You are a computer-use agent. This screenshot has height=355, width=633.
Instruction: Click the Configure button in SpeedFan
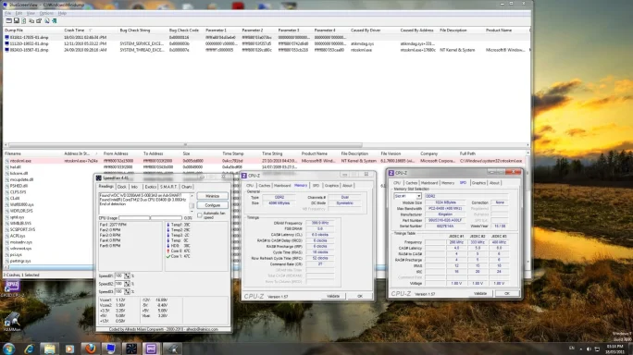(212, 205)
